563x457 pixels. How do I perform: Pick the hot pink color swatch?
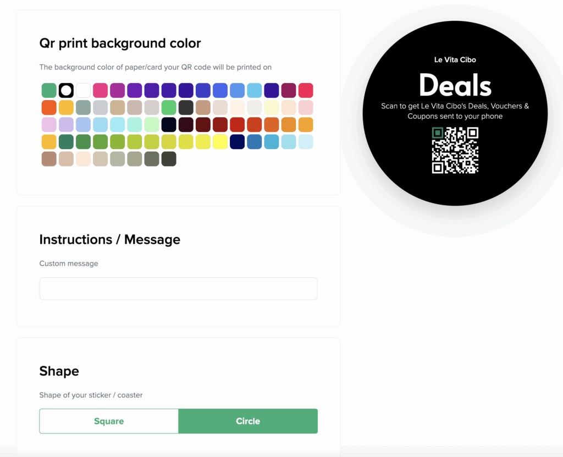[x=101, y=91]
